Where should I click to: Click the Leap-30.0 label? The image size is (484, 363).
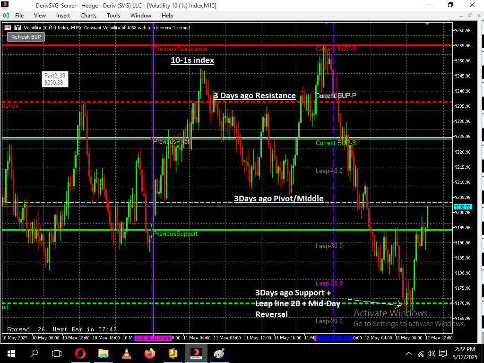329,246
